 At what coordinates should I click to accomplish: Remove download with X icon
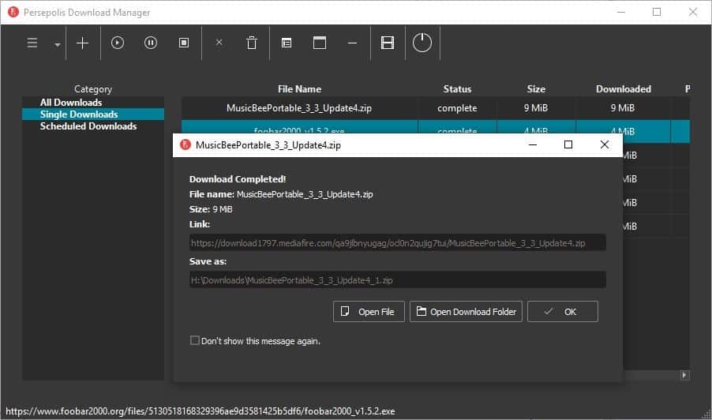pyautogui.click(x=219, y=43)
